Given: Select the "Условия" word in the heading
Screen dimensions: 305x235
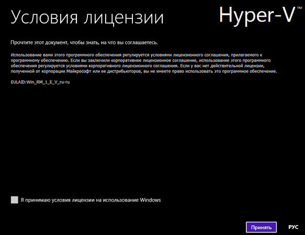Looking at the screenshot, I should click(44, 18).
